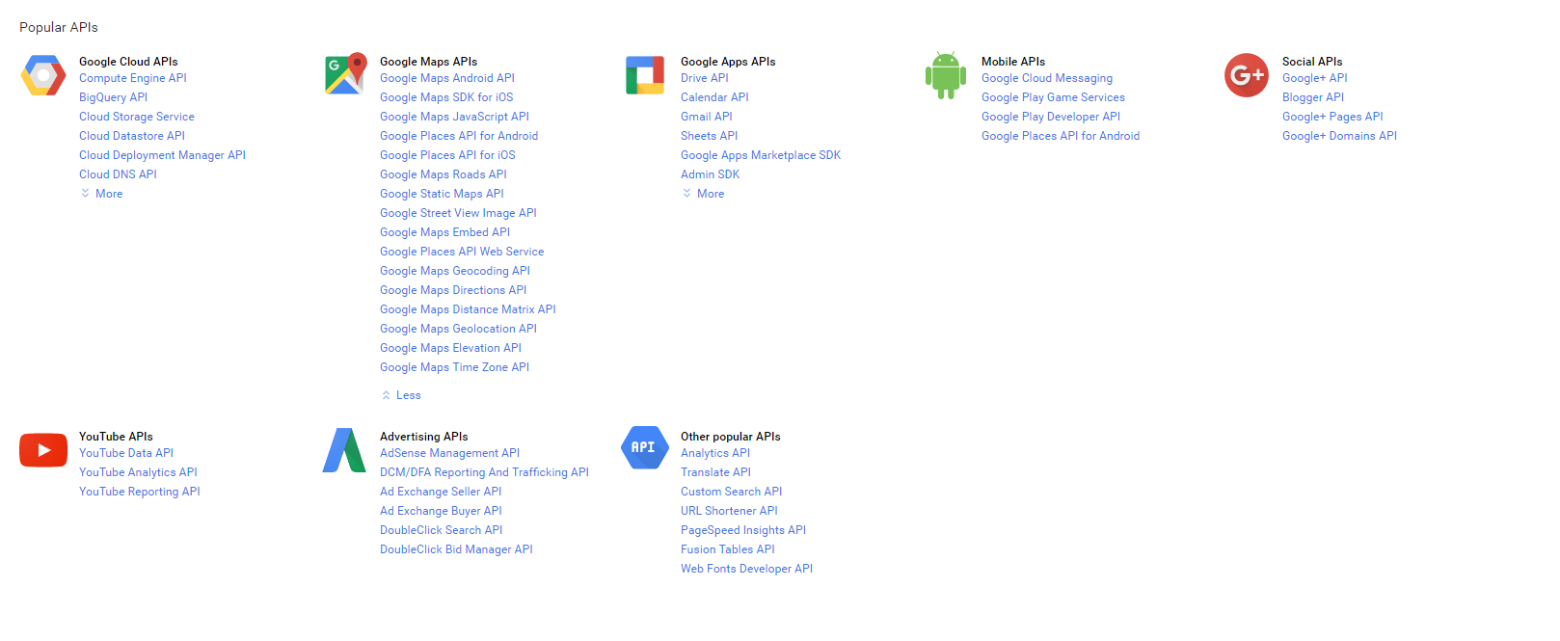1560x641 pixels.
Task: Select the Translate API link
Action: pyautogui.click(x=715, y=472)
